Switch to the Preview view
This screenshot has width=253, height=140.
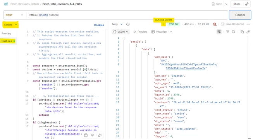pos(140,32)
